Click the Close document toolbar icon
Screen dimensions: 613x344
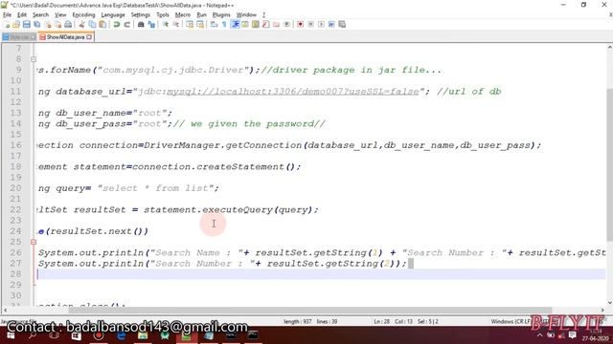click(48, 25)
